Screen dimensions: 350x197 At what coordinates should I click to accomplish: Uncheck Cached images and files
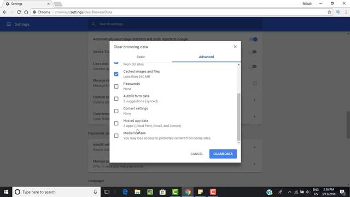pos(116,74)
